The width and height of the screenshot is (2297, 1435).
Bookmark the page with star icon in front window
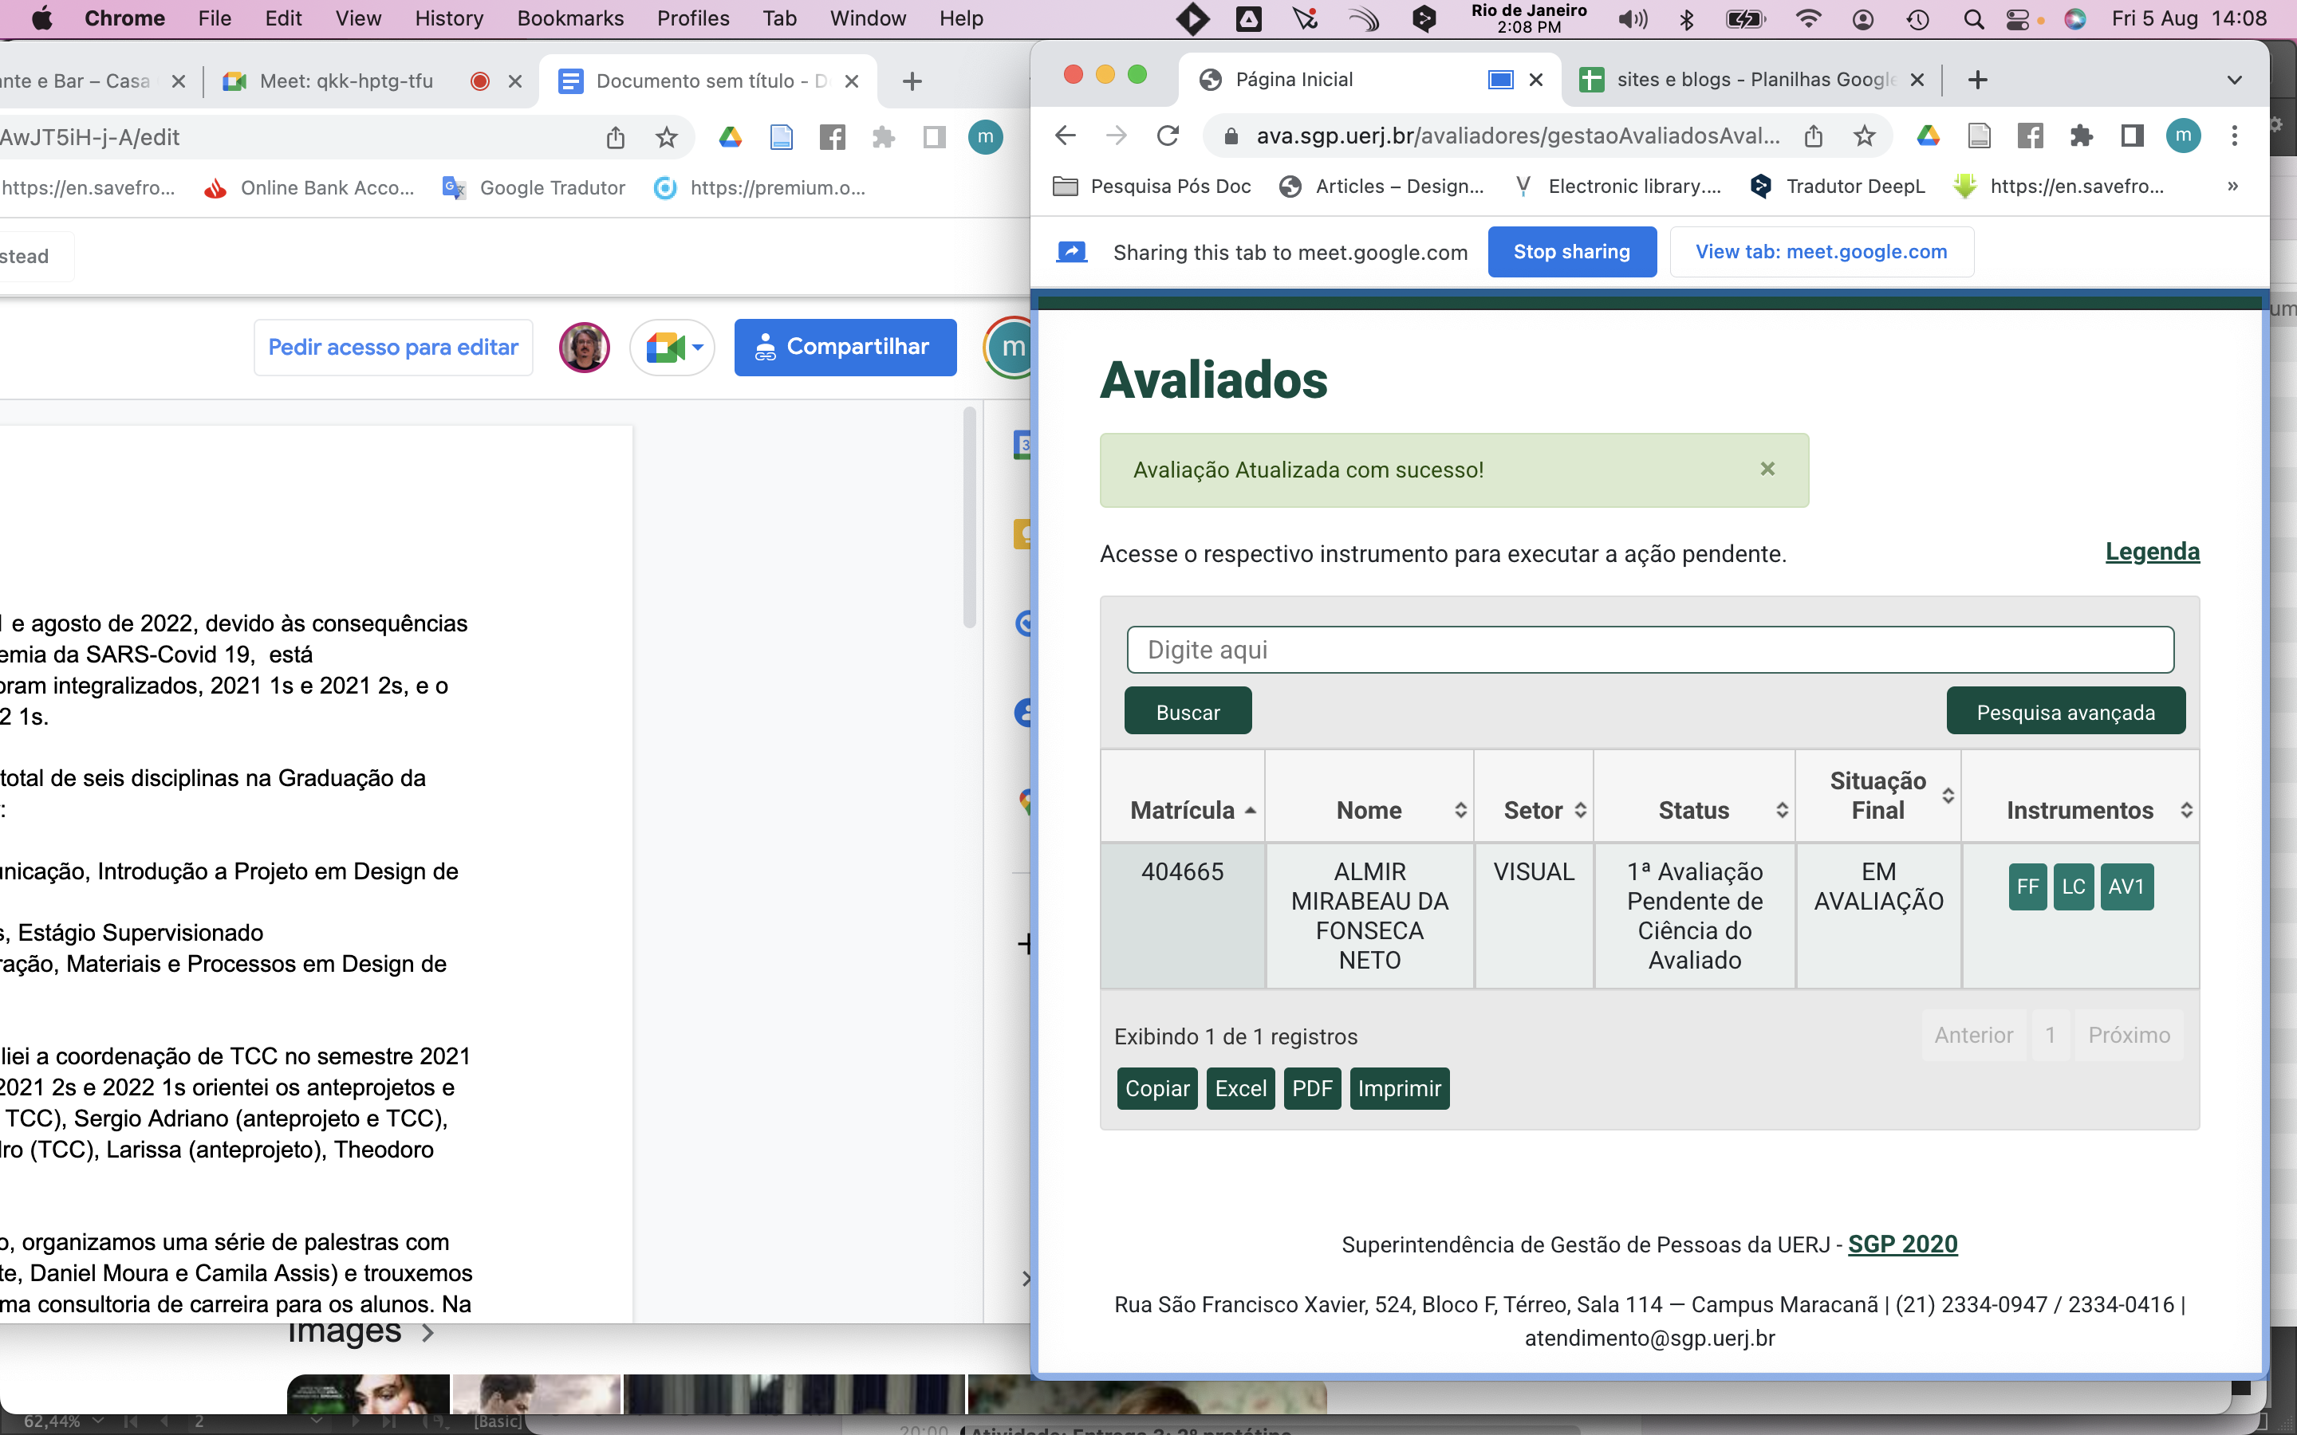tap(1864, 136)
